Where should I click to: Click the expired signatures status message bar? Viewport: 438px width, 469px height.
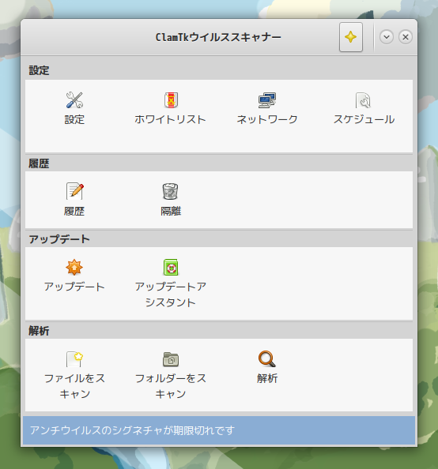pyautogui.click(x=219, y=430)
